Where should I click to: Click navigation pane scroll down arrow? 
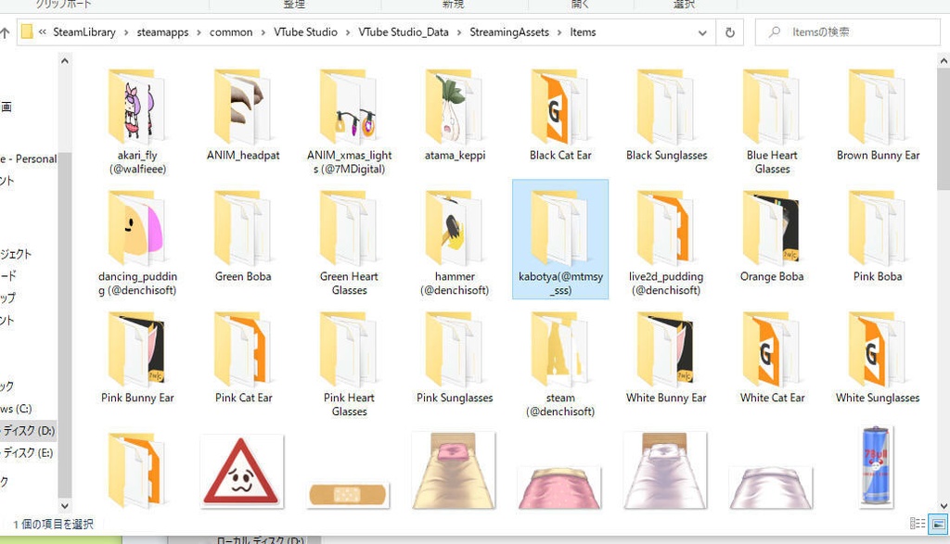pyautogui.click(x=65, y=505)
